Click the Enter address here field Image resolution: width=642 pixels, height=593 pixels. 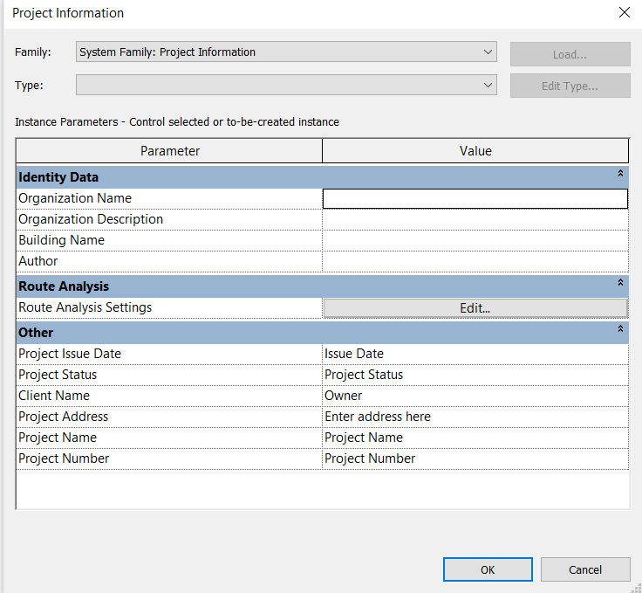(475, 417)
